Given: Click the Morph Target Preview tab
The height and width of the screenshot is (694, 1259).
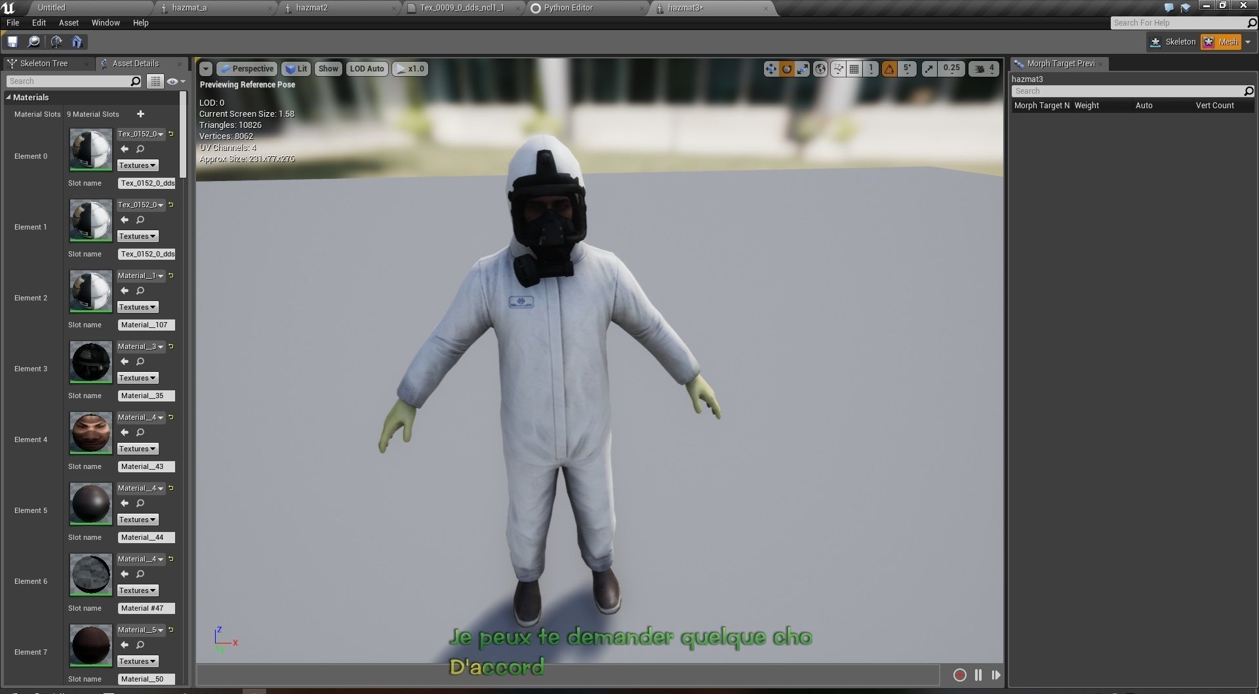Looking at the screenshot, I should pos(1060,64).
